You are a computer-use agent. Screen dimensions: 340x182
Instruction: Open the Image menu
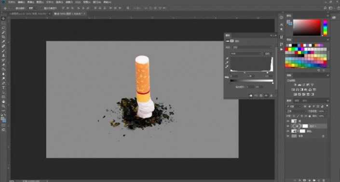pyautogui.click(x=30, y=2)
